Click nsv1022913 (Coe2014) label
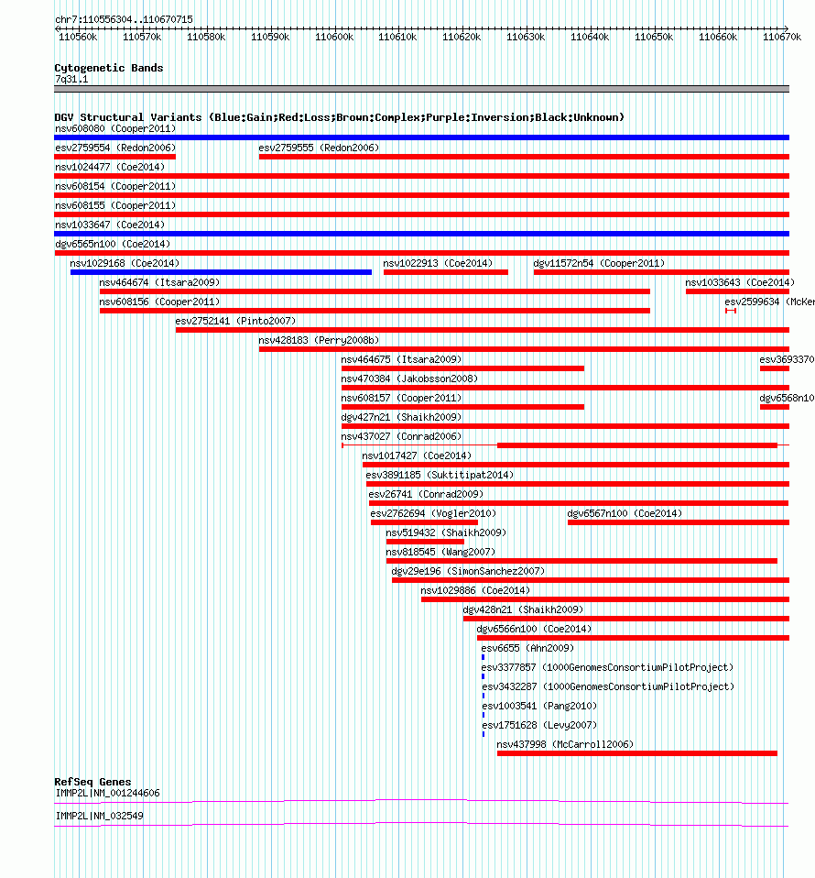The image size is (815, 878). pyautogui.click(x=438, y=263)
